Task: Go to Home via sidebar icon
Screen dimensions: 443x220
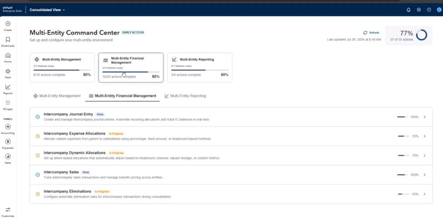Action: [8, 55]
